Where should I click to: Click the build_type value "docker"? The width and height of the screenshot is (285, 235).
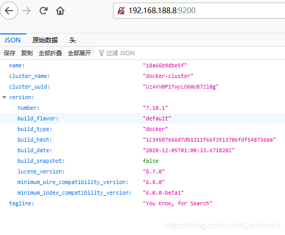tap(155, 129)
